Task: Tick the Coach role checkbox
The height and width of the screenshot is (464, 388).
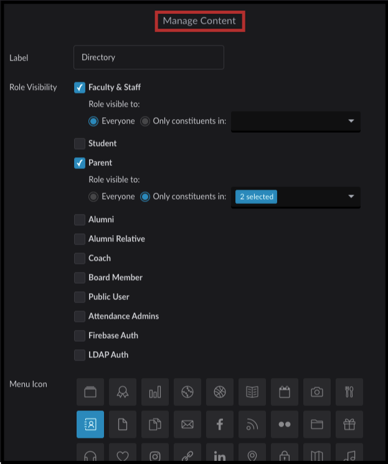Action: [x=80, y=258]
